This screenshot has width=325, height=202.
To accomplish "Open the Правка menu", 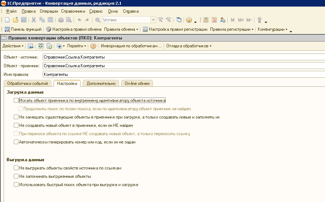I will click(x=29, y=12).
